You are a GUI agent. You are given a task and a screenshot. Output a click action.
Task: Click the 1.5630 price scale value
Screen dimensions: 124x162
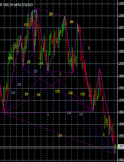121,125
